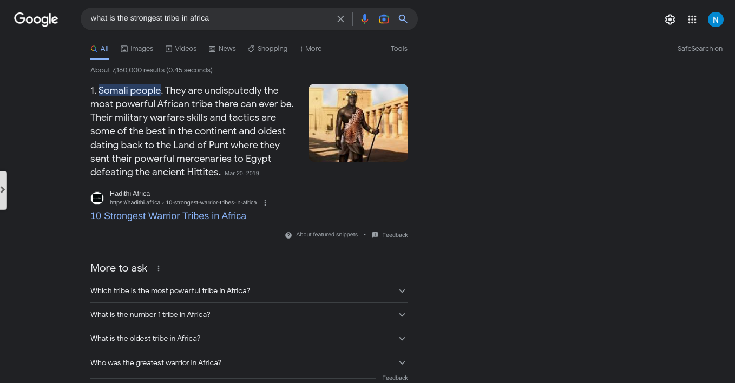Screen dimensions: 735x383
Task: Switch to the Images tab
Action: [x=137, y=49]
